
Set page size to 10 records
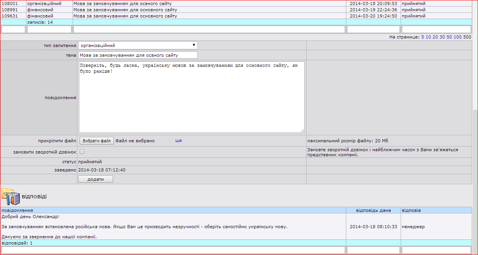(x=428, y=37)
